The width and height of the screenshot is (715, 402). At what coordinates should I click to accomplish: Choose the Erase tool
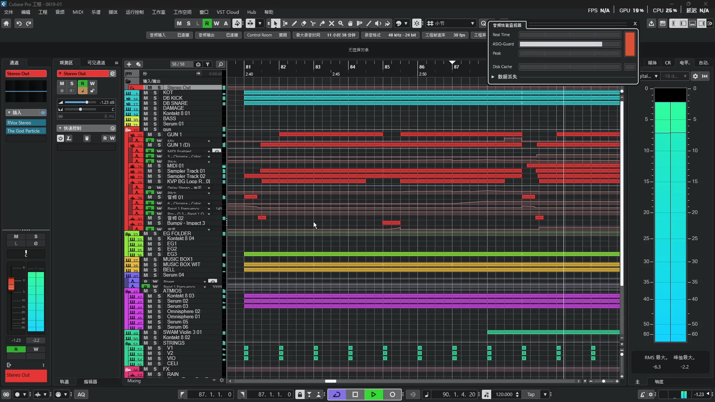tap(304, 23)
